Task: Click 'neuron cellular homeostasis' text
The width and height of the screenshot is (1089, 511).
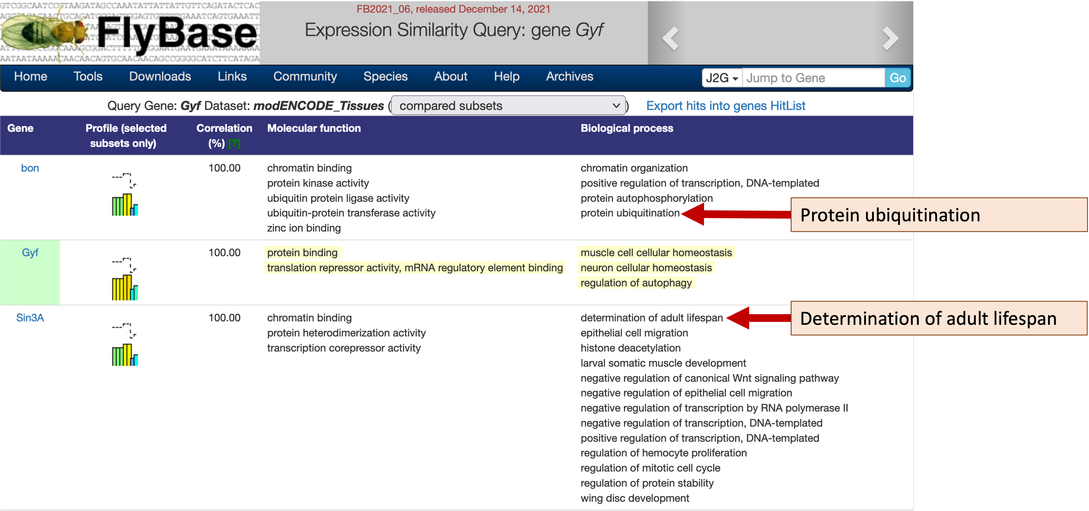Action: (x=646, y=268)
